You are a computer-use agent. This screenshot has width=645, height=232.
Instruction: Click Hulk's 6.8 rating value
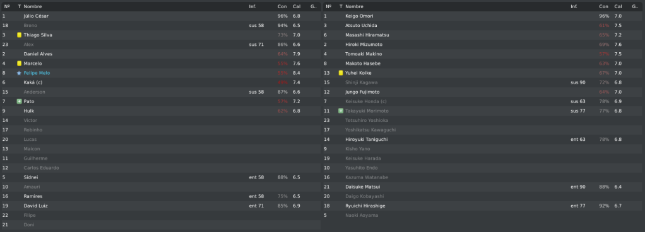[x=296, y=111]
